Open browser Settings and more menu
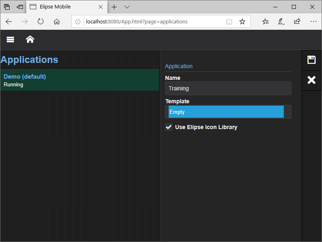 pos(313,21)
